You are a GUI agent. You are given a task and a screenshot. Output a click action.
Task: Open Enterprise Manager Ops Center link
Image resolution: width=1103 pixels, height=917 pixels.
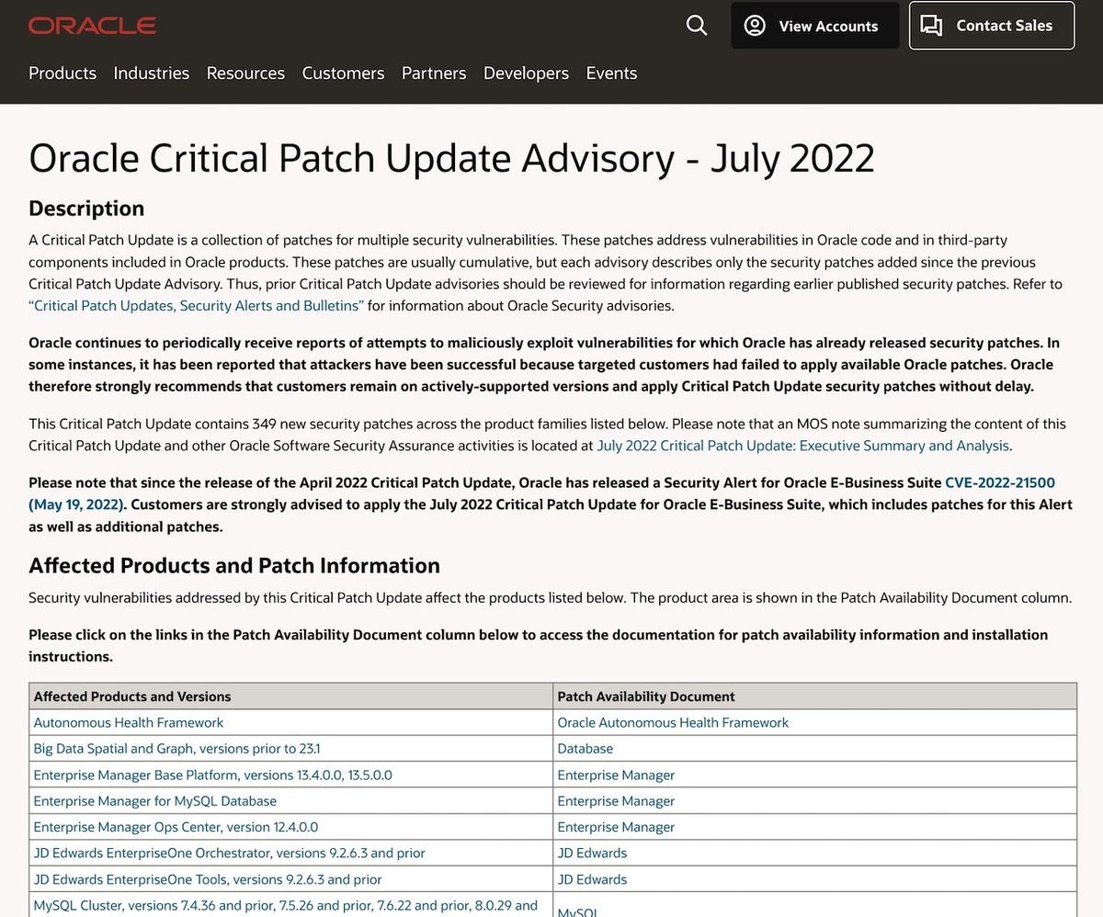pos(176,827)
